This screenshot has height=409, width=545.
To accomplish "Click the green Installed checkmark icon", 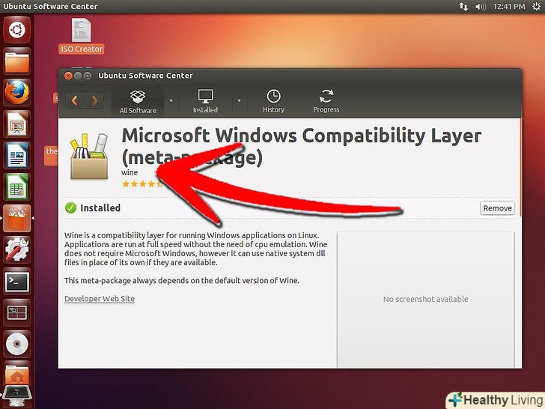I will [70, 208].
